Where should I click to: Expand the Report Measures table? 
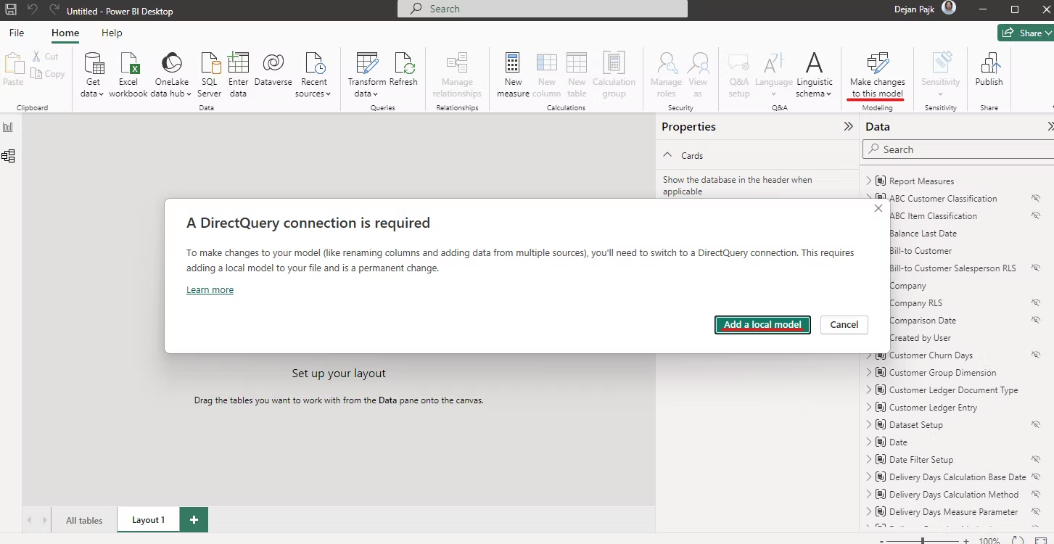click(x=869, y=181)
